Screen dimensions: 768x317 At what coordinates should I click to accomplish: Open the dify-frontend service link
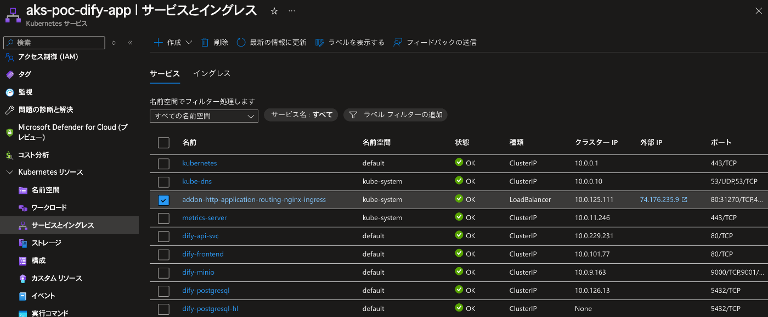pos(203,254)
